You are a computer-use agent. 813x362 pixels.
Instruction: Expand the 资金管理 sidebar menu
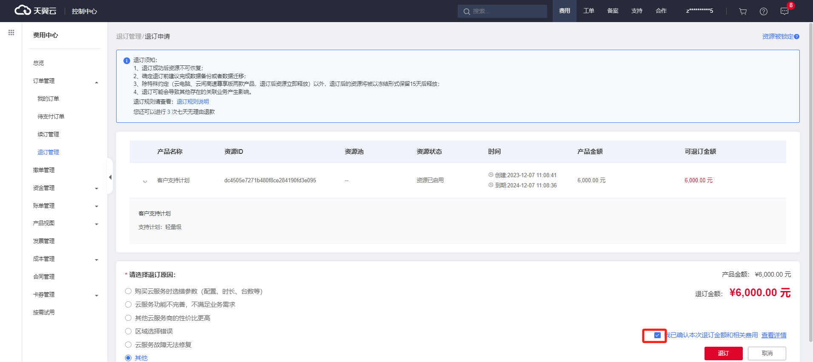tap(97, 188)
